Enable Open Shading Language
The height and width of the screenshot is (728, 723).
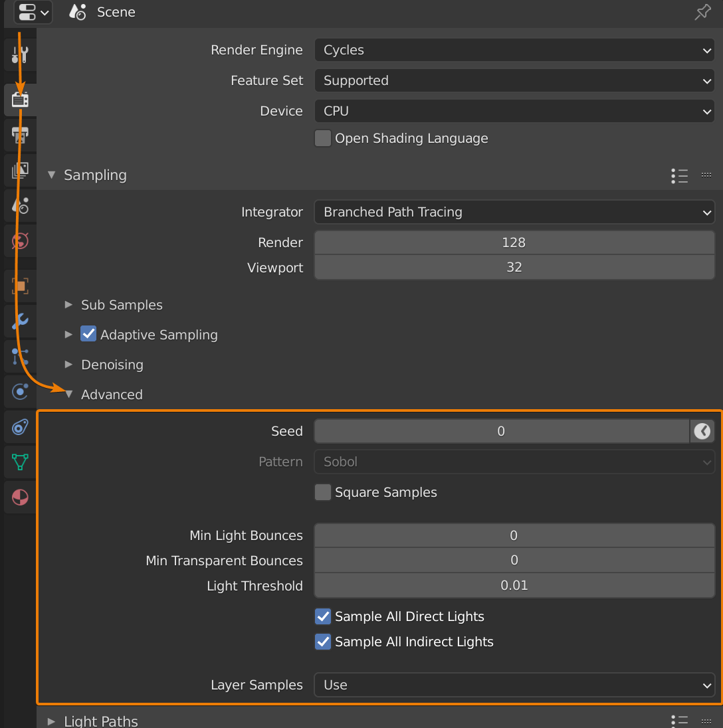tap(322, 138)
